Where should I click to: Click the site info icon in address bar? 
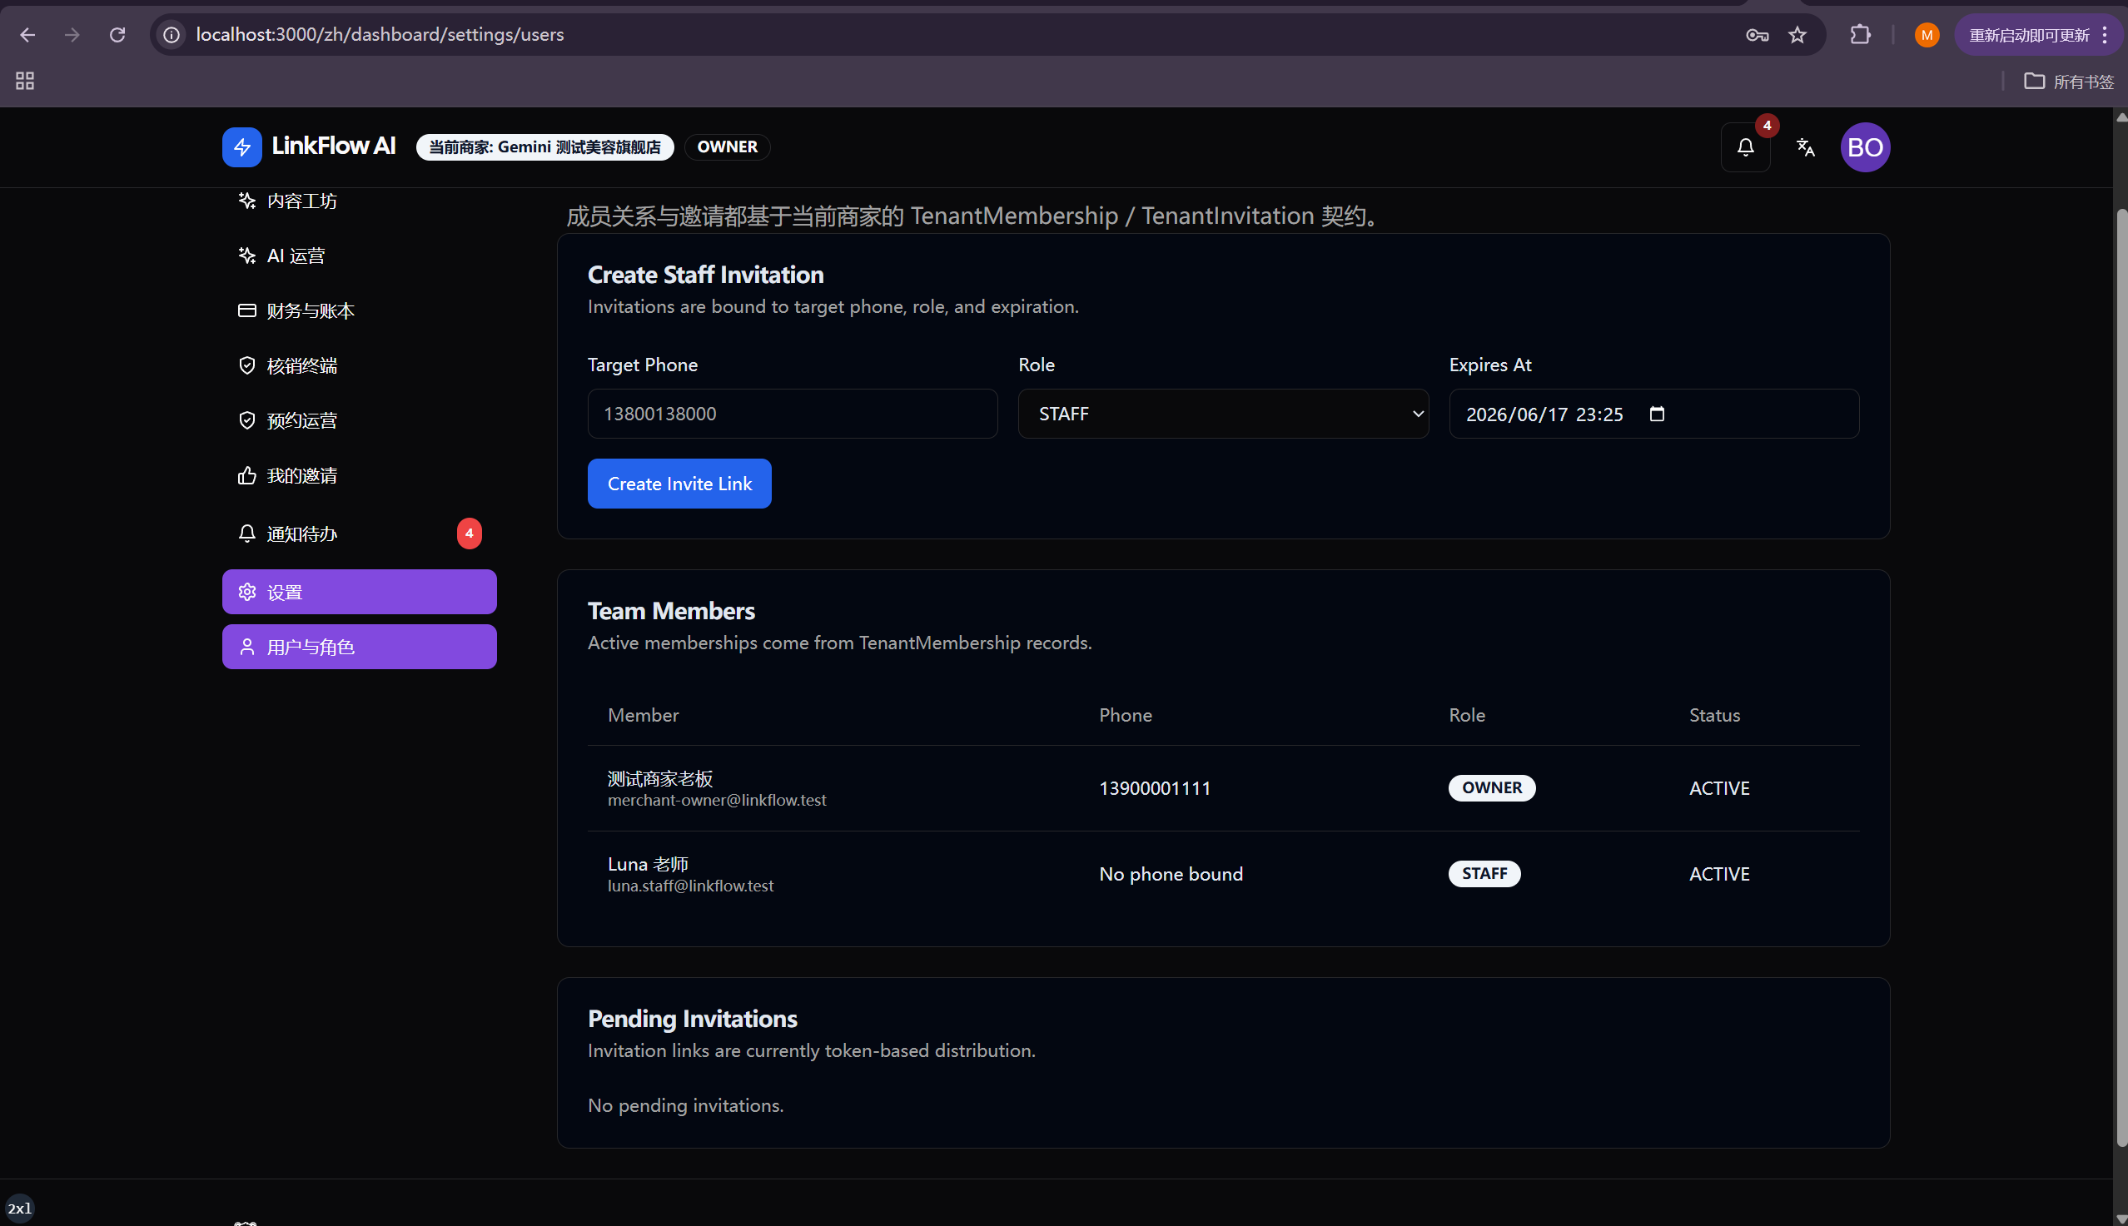point(171,34)
